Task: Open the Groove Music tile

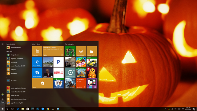Action: coord(81,51)
